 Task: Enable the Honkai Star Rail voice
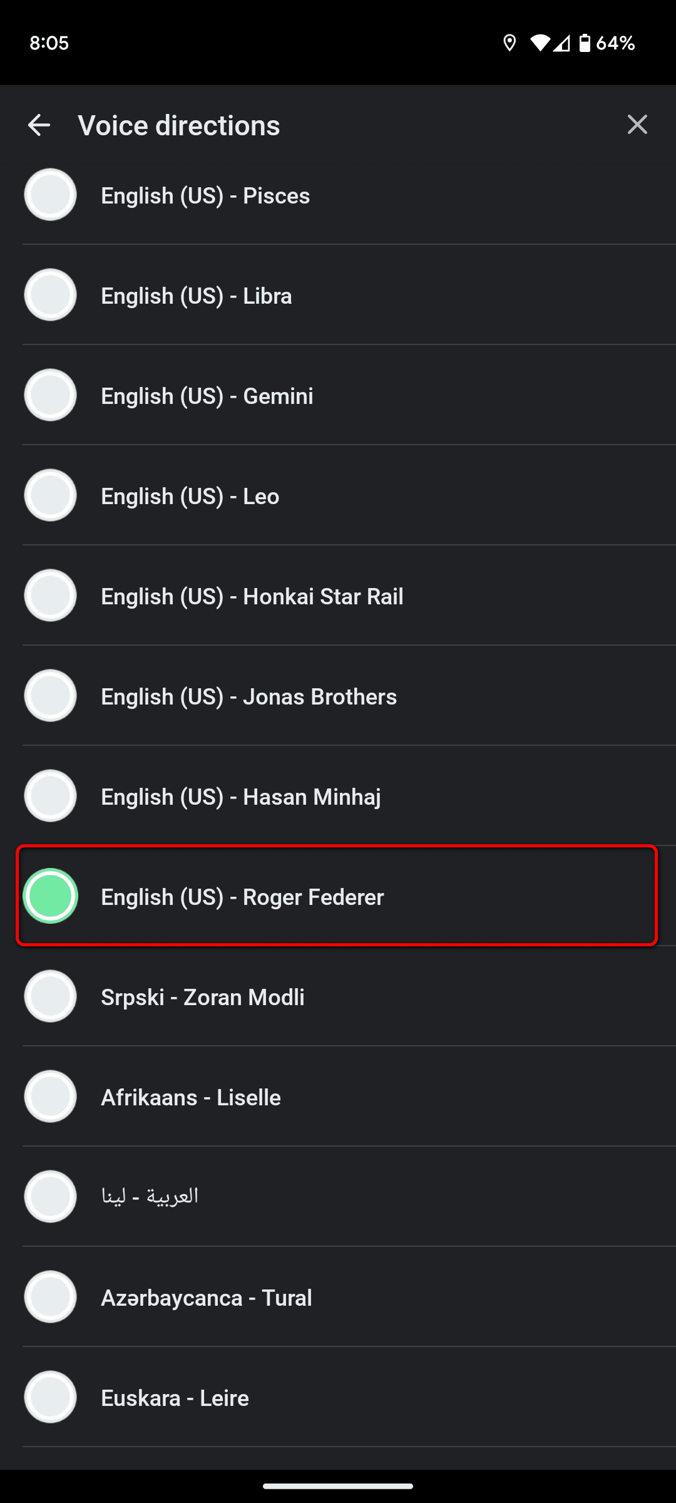coord(50,596)
